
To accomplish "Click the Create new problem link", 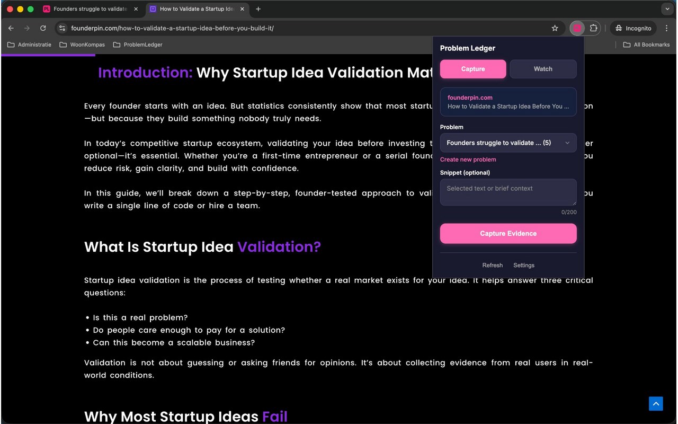I will tap(468, 160).
